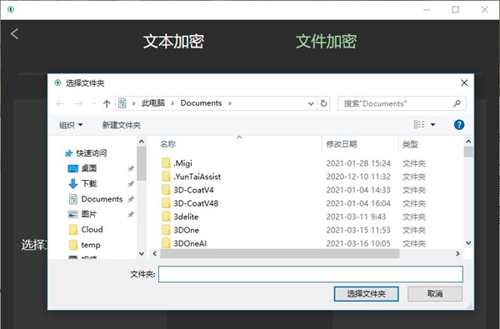Image resolution: width=500 pixels, height=329 pixels.
Task: Click 此电脑 in the address path
Action: [x=153, y=103]
